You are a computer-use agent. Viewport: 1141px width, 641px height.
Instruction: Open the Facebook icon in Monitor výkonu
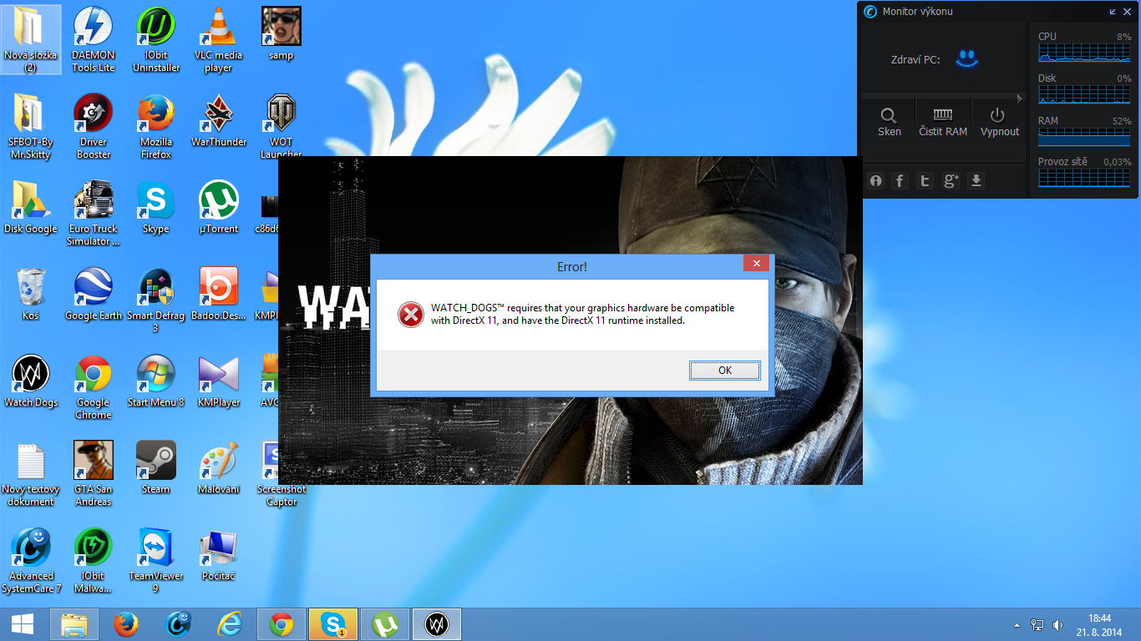point(900,181)
